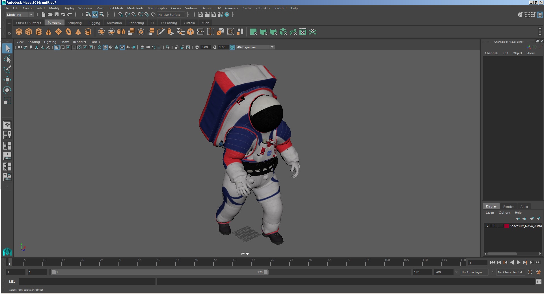Viewport: 544px width, 294px height.
Task: Go to the start of playback range
Action: click(x=492, y=262)
